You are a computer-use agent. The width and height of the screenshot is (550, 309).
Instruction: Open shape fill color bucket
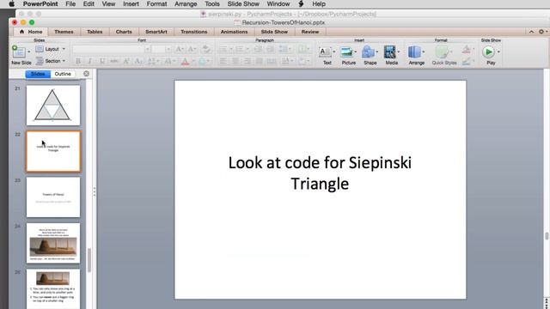(466, 49)
